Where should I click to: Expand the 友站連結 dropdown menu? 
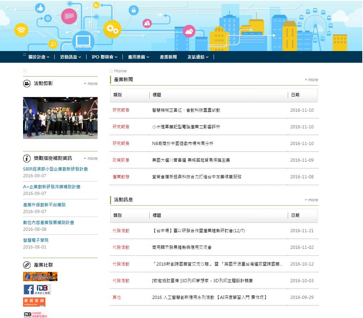coord(198,57)
